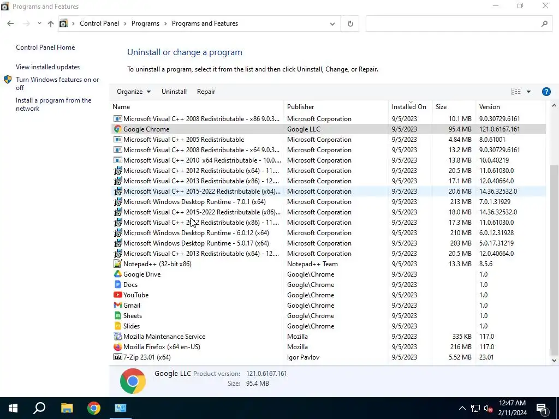Click the Mozilla Firefox icon in list
The width and height of the screenshot is (559, 419).
pos(117,346)
